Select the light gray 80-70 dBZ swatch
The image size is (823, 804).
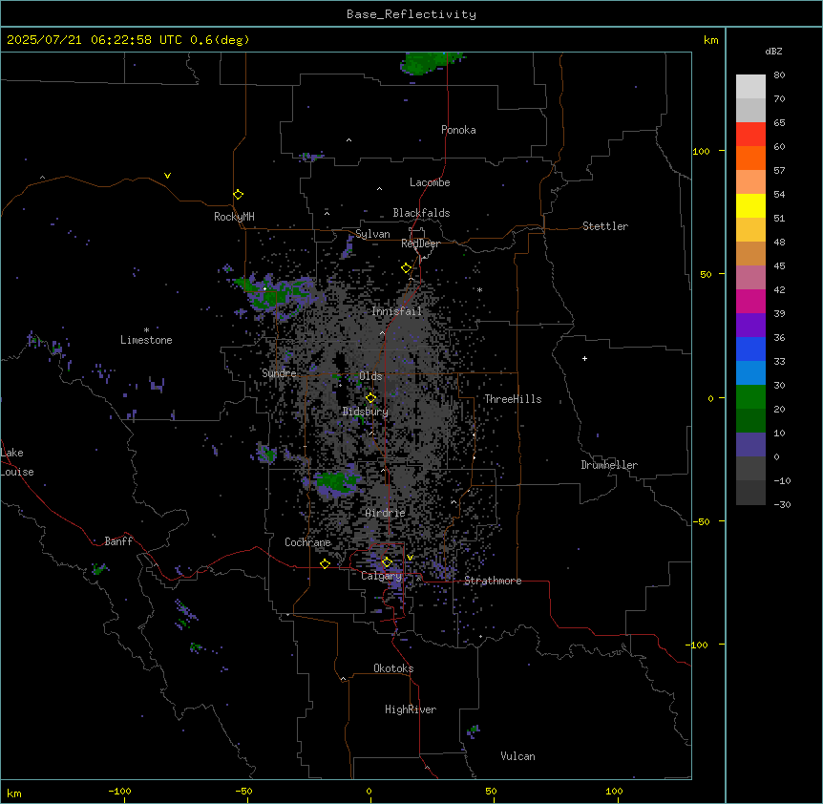point(750,86)
